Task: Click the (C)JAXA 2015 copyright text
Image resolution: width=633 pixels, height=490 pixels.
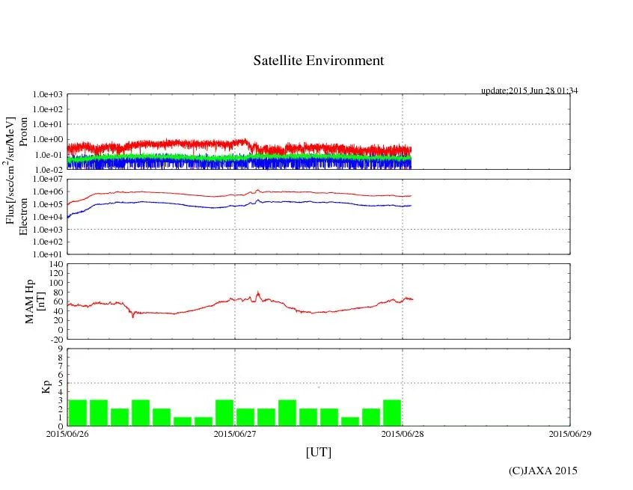Action: pos(542,471)
